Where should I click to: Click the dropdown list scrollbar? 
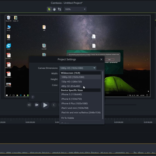coord(103,95)
